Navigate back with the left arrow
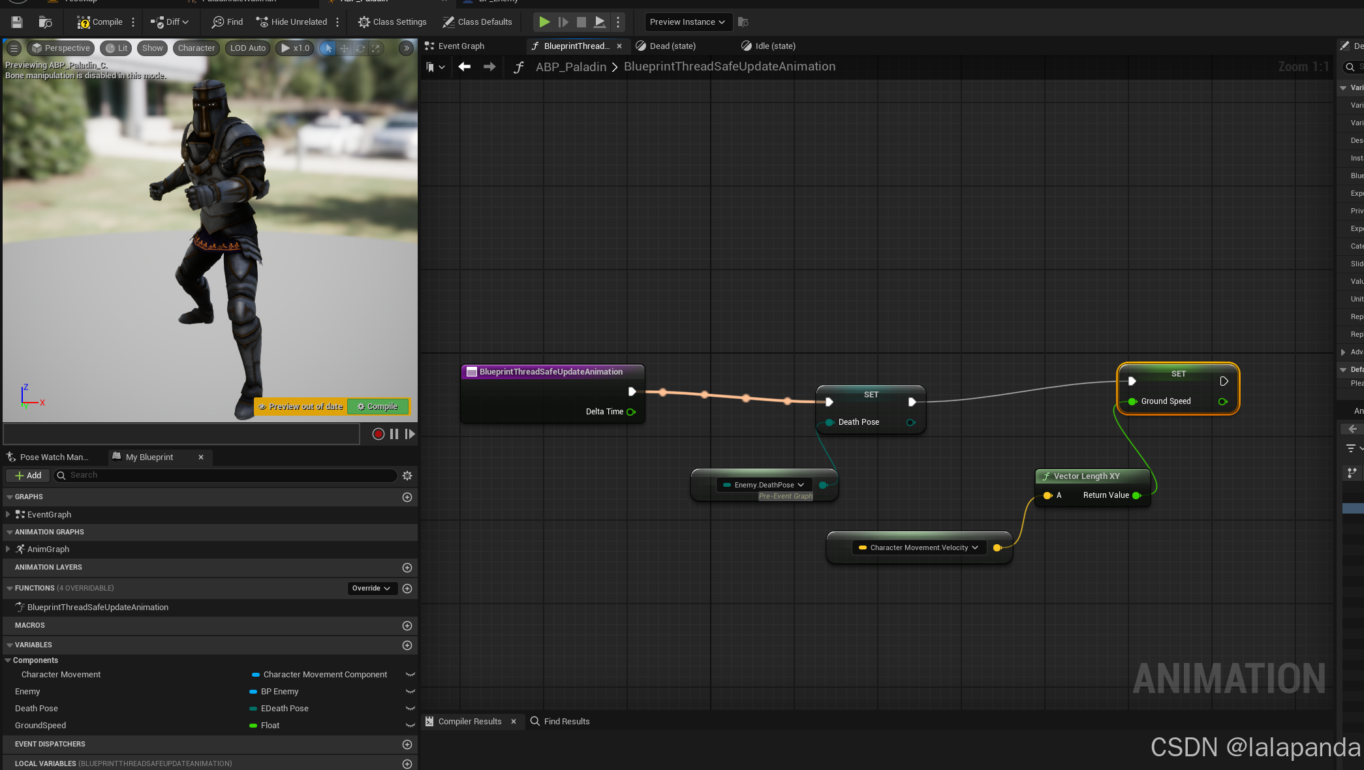Image resolution: width=1364 pixels, height=770 pixels. click(465, 67)
